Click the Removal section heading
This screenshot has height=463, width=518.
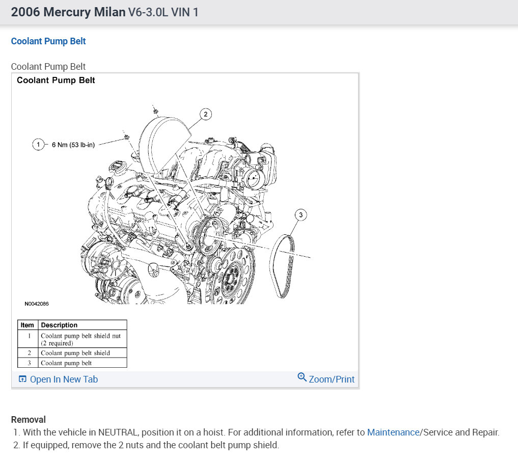click(x=29, y=419)
